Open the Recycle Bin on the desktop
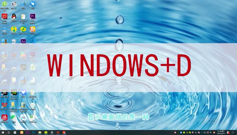Screen dimensions: 237x135 click(14, 41)
